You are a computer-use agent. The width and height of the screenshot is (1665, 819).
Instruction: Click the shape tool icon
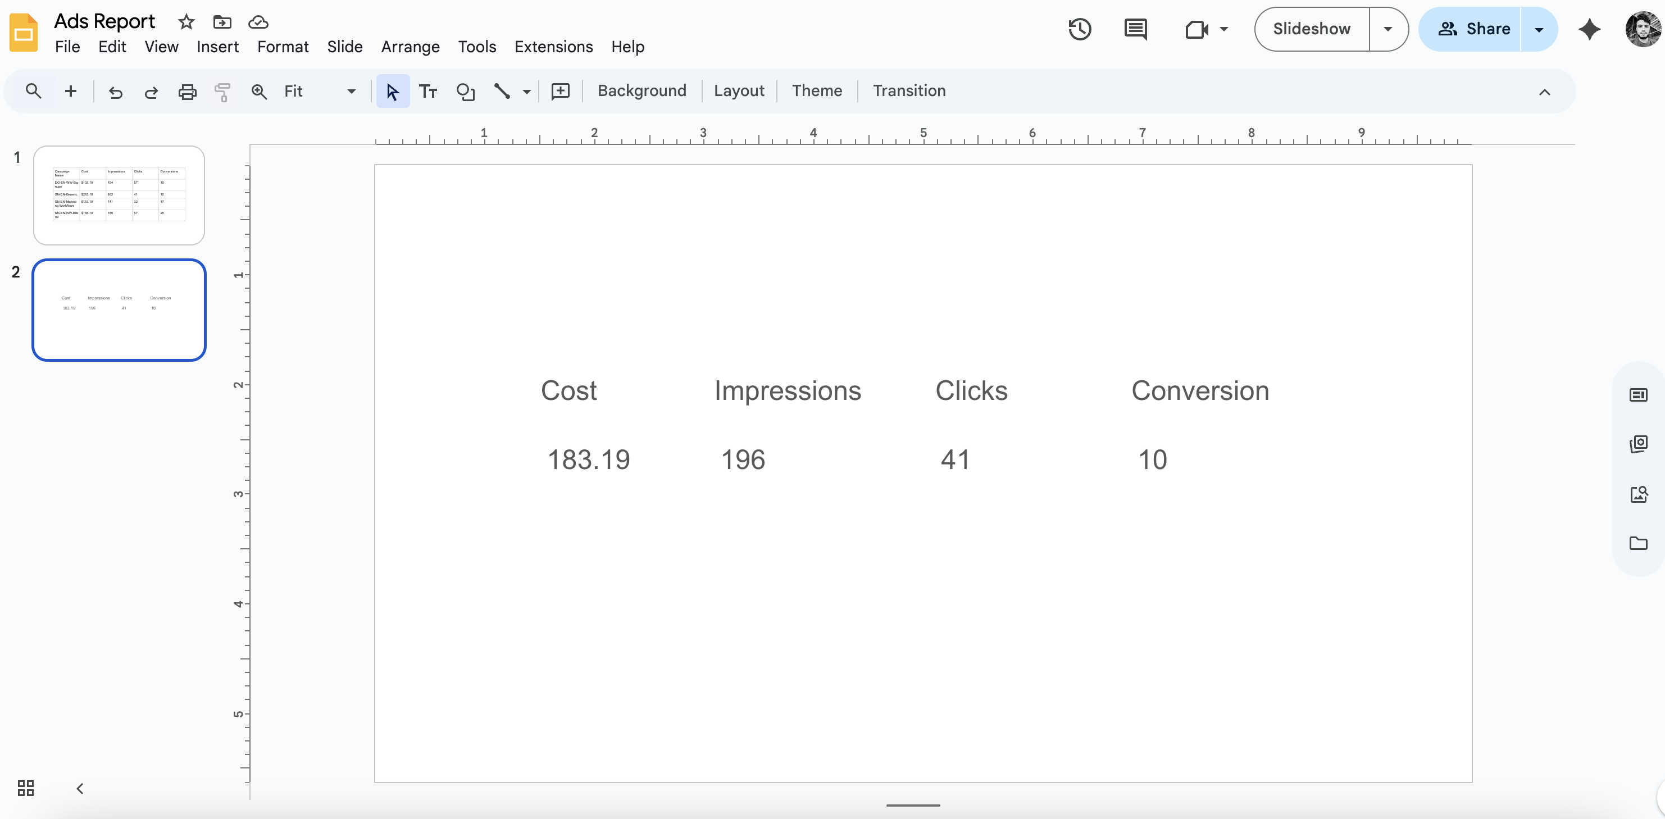tap(465, 92)
